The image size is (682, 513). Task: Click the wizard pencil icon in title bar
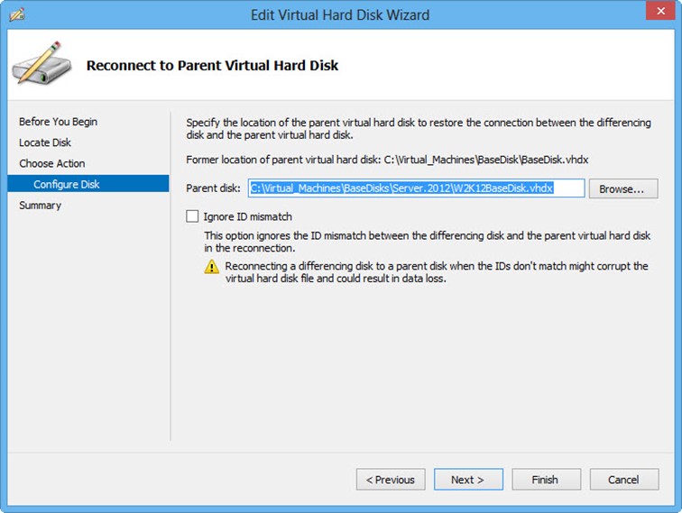pos(17,14)
